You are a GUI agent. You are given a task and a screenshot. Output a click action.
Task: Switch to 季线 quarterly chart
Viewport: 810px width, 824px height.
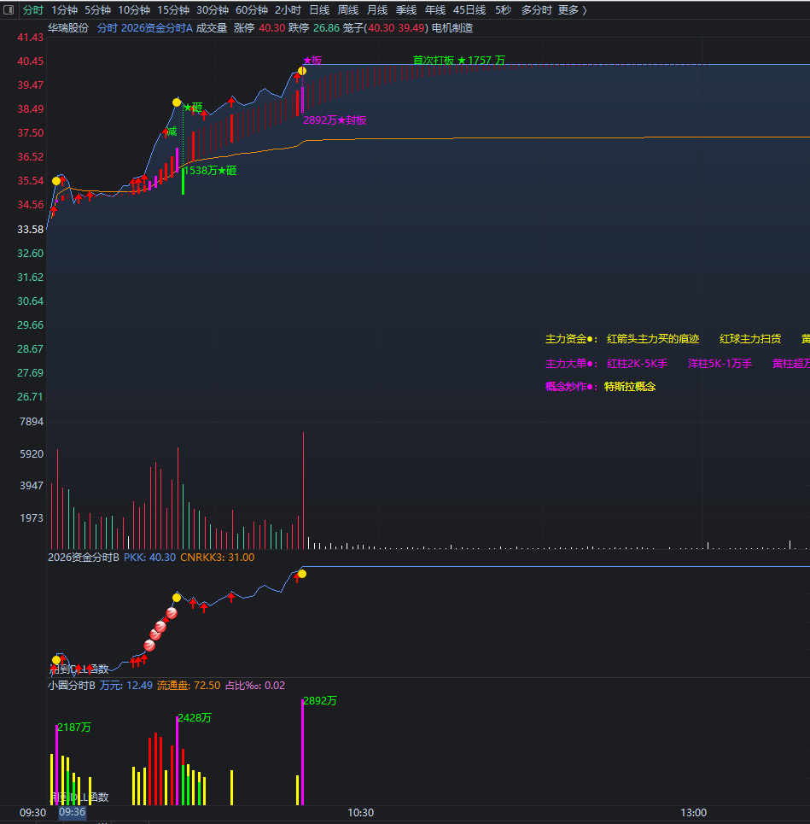click(x=406, y=10)
